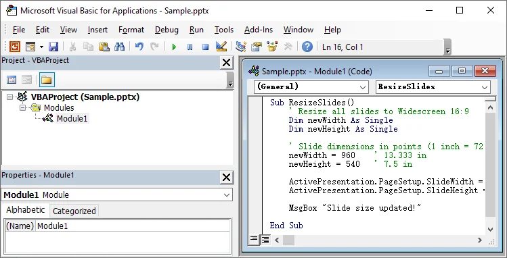Toggle Design Mode icon
The image size is (507, 258).
221,47
